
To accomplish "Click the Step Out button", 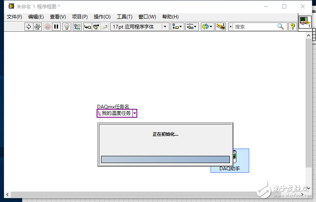I will pos(105,27).
